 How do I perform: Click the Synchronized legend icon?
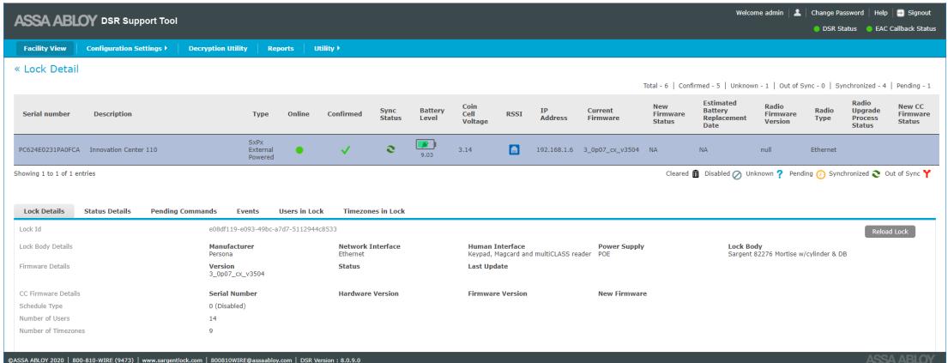pyautogui.click(x=875, y=174)
